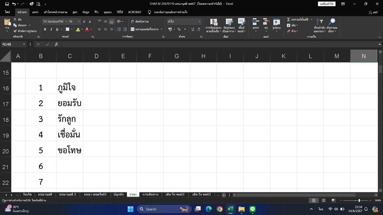This screenshot has height=215, width=383.
Task: Apply comma style number format
Action: click(x=185, y=29)
